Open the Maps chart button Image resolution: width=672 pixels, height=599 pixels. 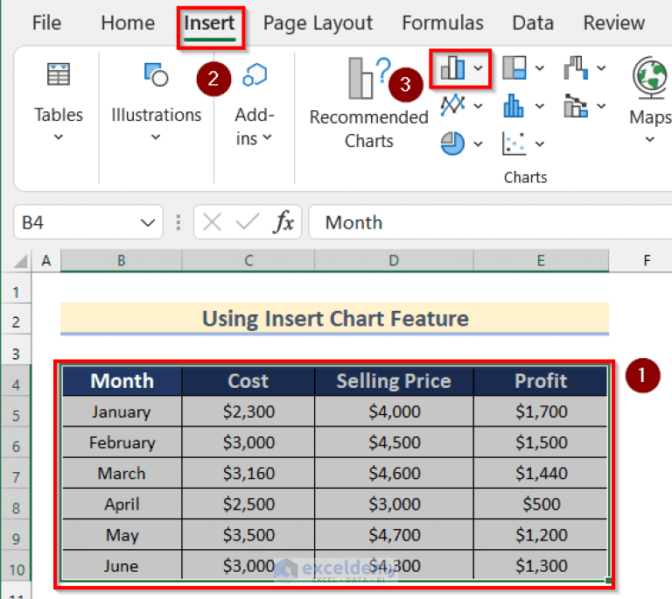coord(650,101)
